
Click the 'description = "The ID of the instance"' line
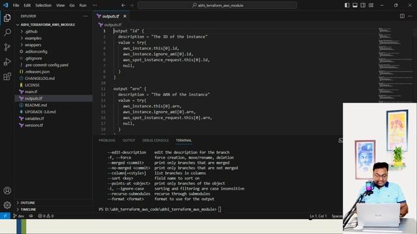click(163, 37)
